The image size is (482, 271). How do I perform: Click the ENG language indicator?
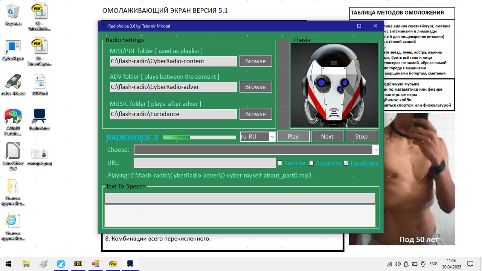(x=433, y=264)
